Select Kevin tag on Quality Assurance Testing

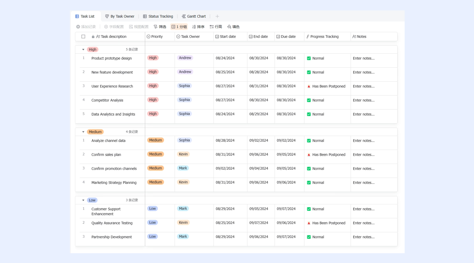pos(183,223)
